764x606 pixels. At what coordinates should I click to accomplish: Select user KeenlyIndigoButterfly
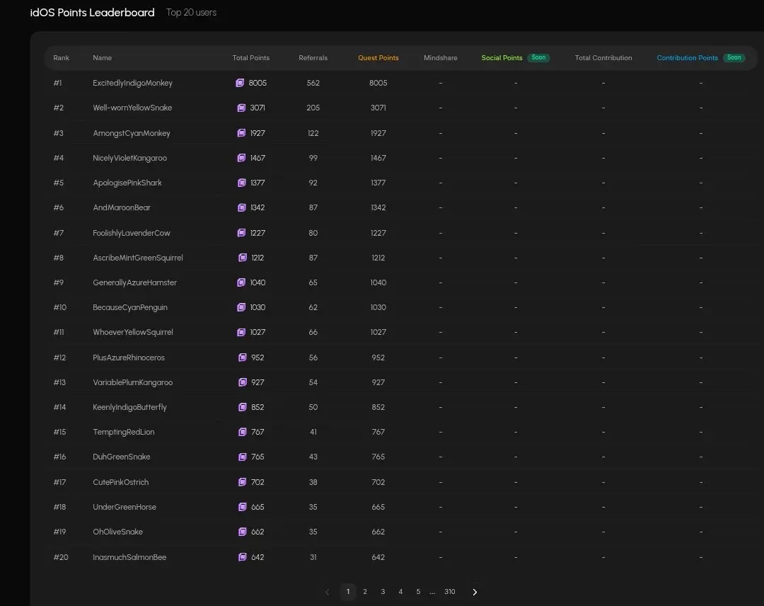(x=129, y=407)
